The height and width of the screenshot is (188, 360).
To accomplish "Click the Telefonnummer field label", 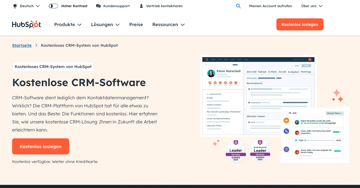I will [214, 105].
